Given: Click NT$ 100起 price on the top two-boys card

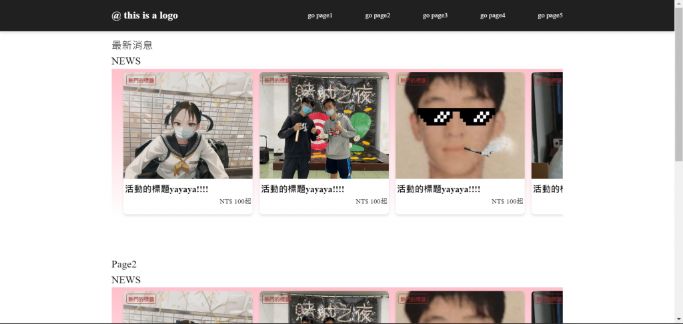Looking at the screenshot, I should tap(371, 201).
